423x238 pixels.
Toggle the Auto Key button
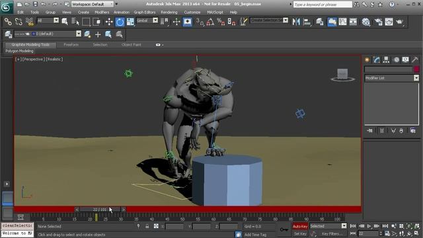[300, 226]
